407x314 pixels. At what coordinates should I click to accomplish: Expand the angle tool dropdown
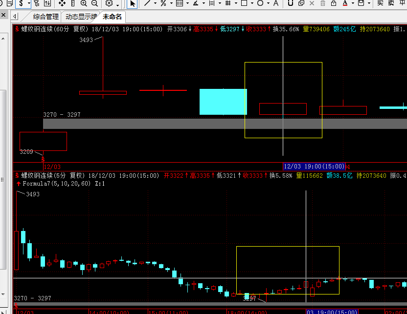pos(204,3)
